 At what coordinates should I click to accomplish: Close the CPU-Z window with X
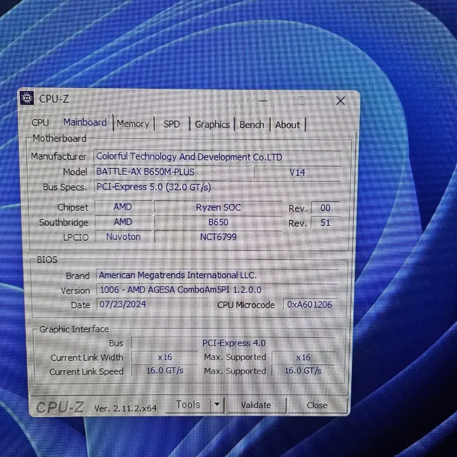point(340,101)
